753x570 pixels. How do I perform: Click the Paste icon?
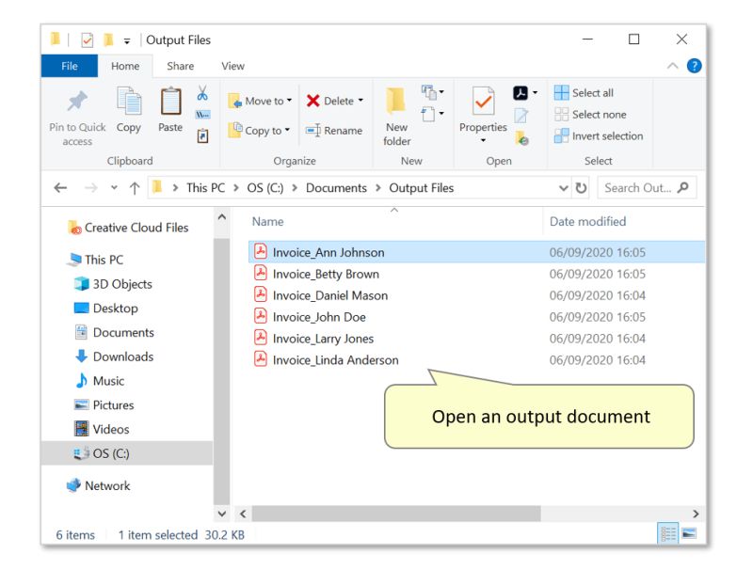(169, 103)
